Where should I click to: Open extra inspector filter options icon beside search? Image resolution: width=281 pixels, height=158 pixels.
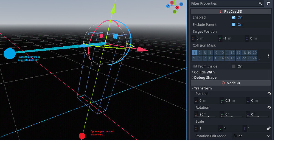point(268,3)
